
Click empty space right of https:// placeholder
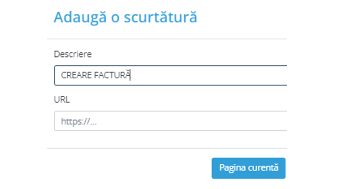(x=195, y=121)
